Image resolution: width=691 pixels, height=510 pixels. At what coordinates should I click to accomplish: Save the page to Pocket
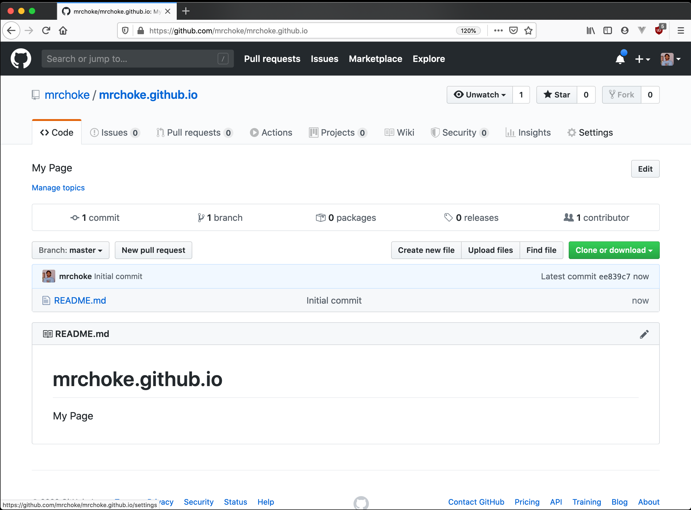tap(513, 30)
